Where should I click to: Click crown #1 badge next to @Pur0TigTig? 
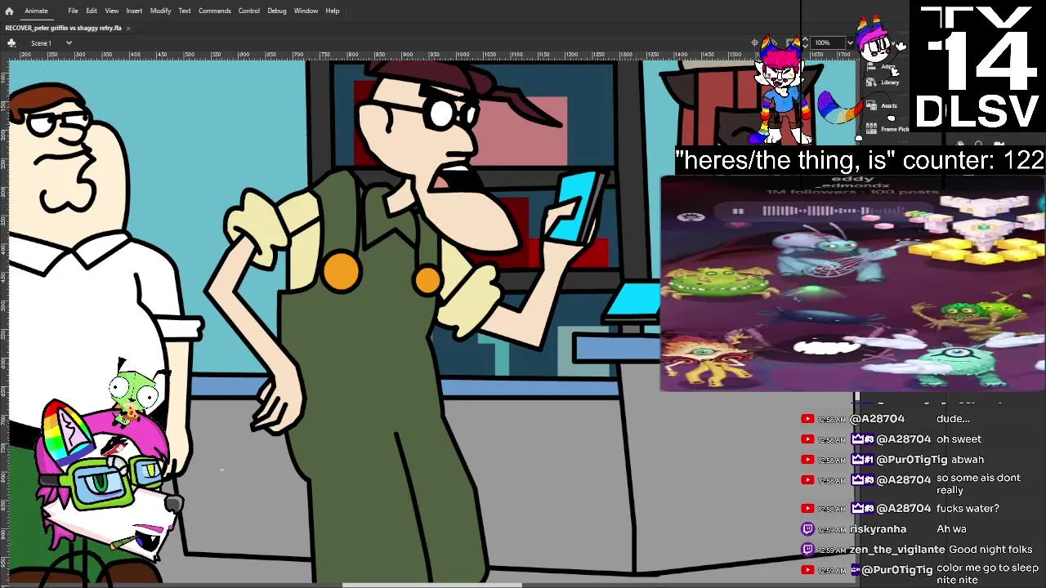pos(862,460)
